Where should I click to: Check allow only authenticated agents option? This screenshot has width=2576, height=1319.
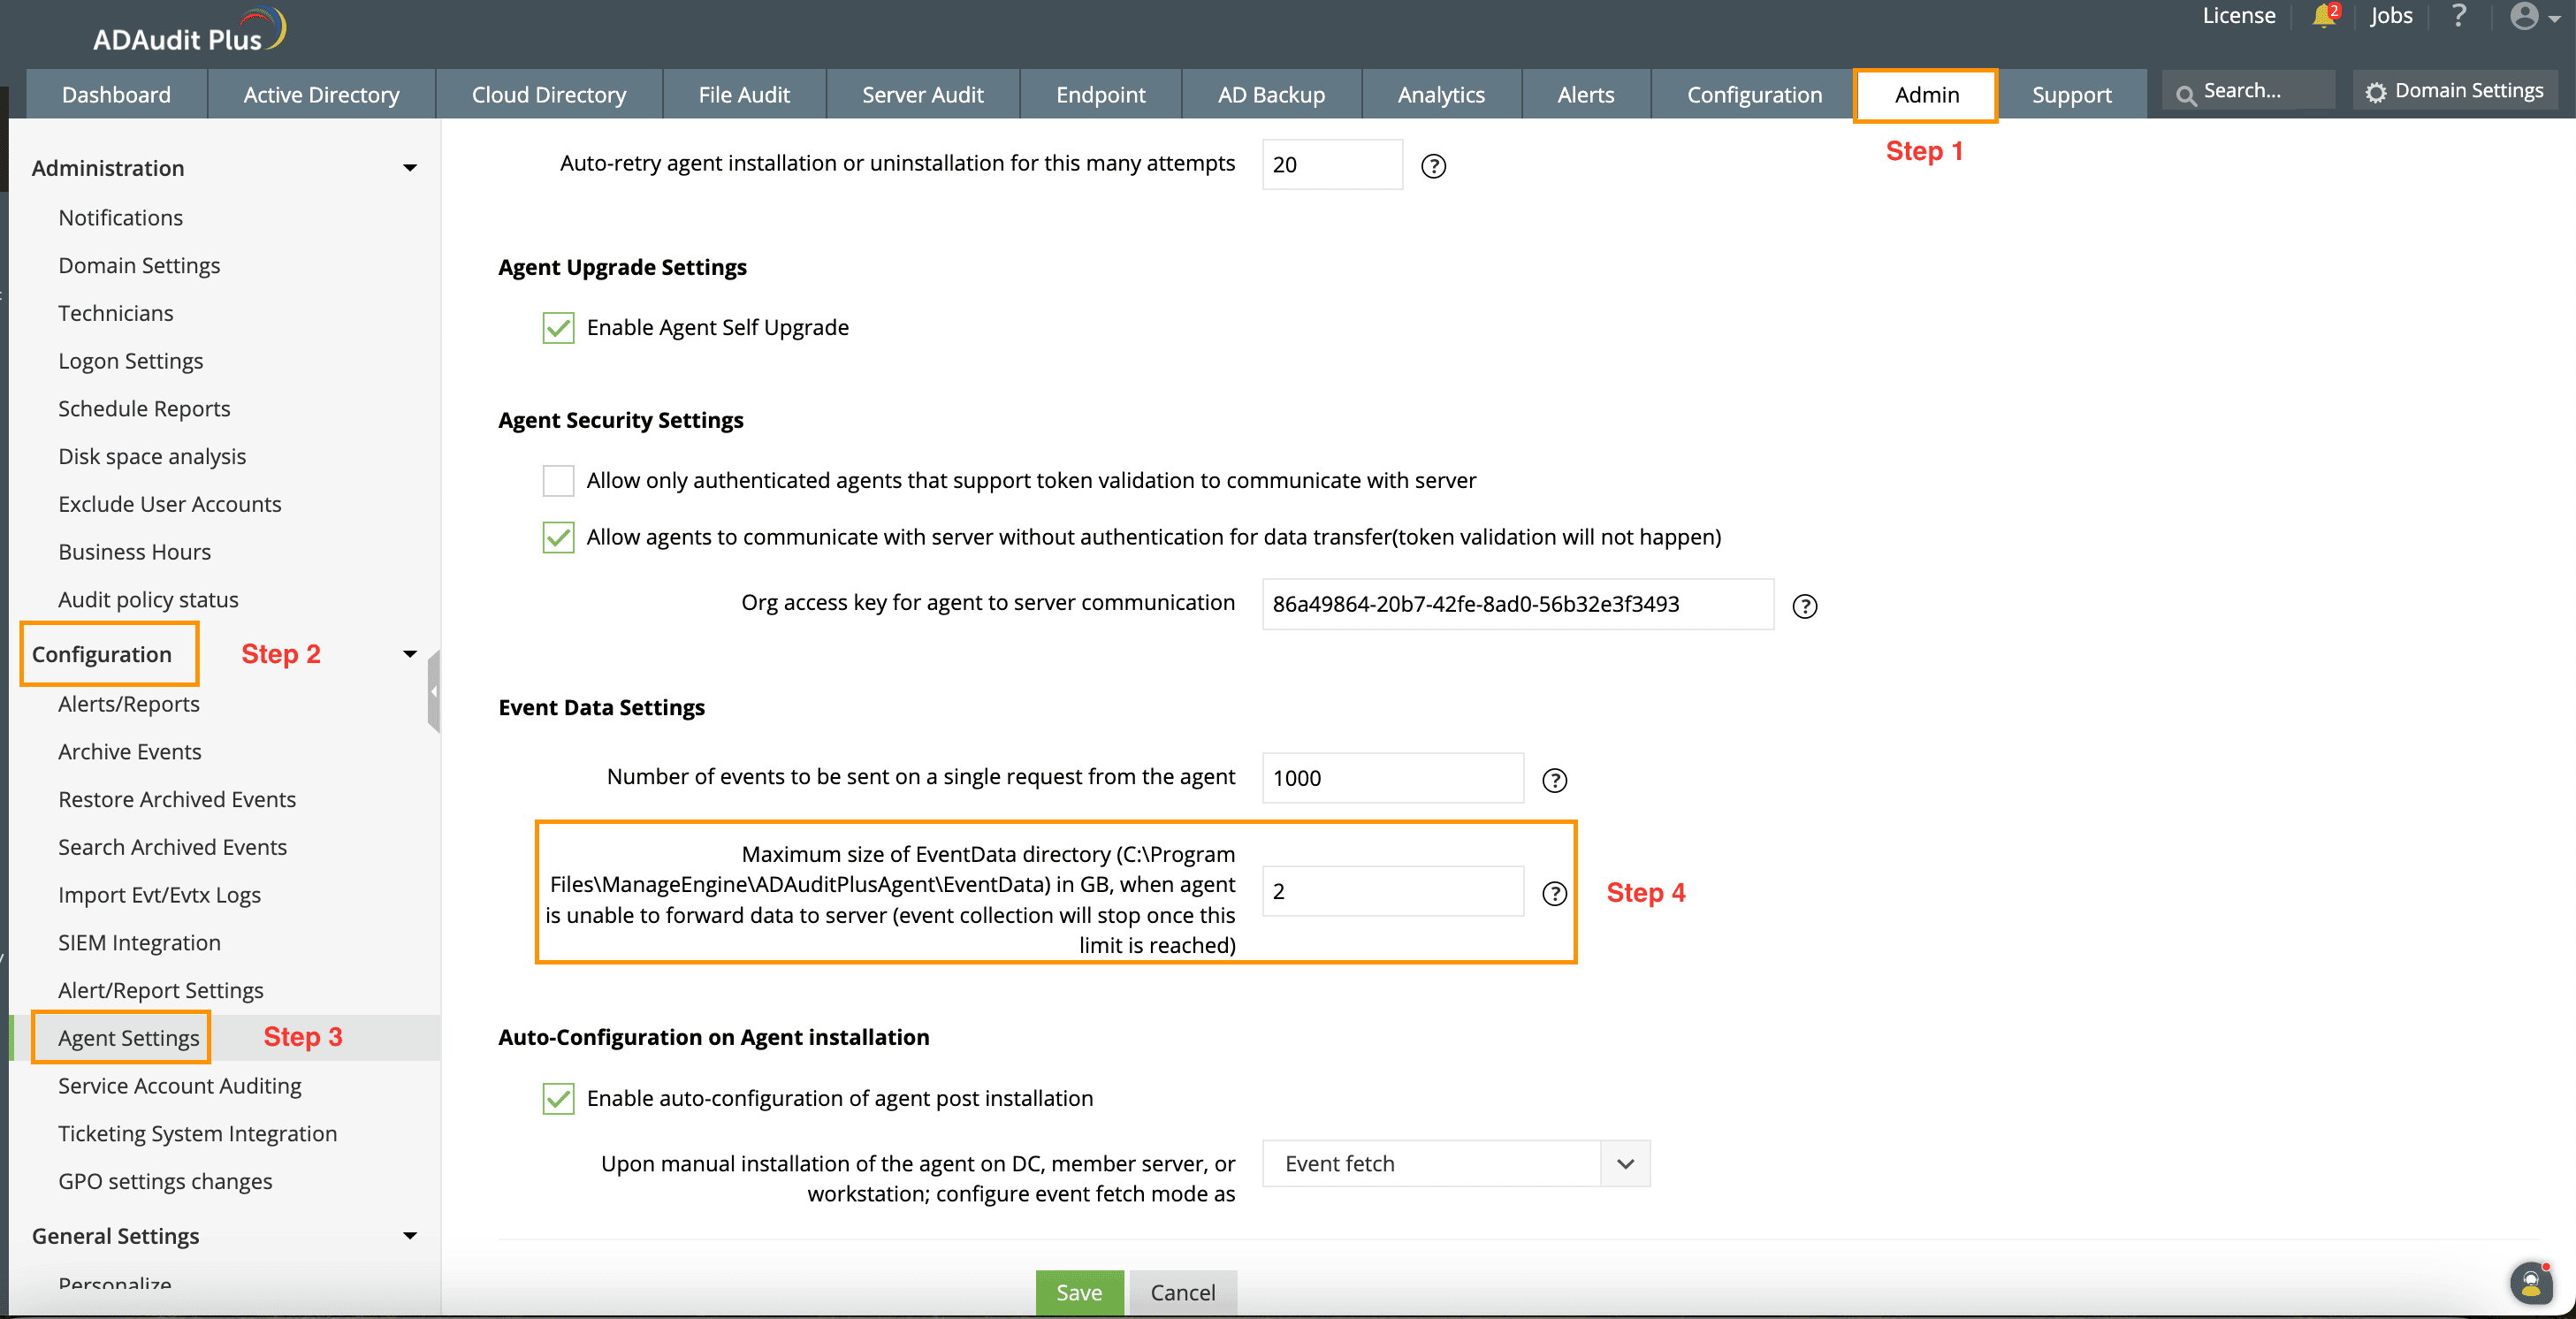(x=558, y=481)
